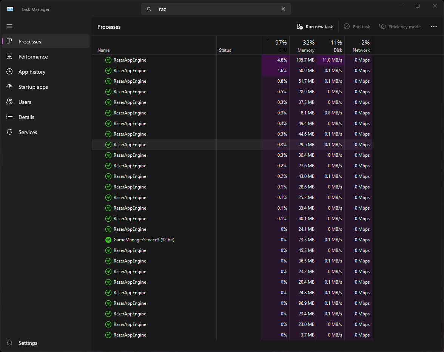Sort by the CPU column header

coord(276,46)
